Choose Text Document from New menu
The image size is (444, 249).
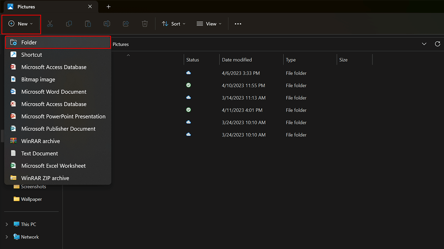coord(40,153)
